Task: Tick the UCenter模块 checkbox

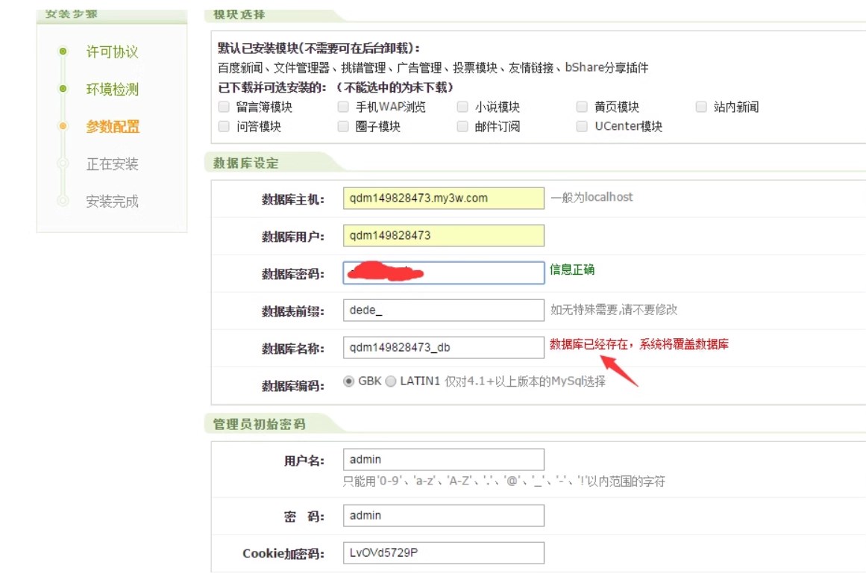Action: (582, 126)
